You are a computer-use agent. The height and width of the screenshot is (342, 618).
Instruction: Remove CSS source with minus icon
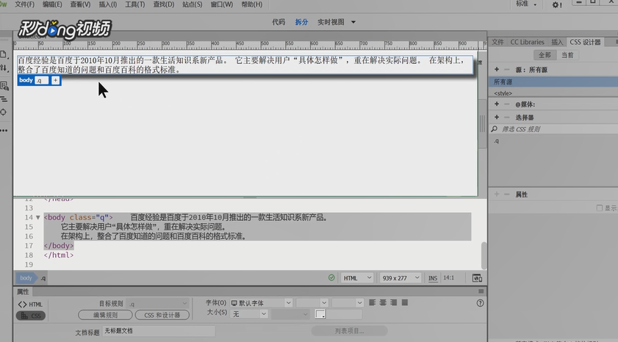[x=507, y=69]
